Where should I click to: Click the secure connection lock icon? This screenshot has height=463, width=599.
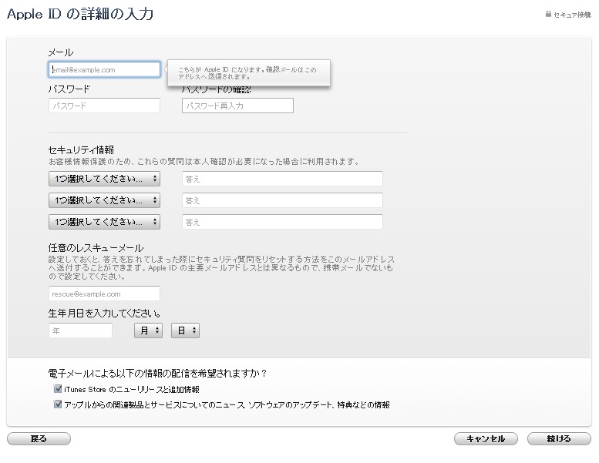click(x=548, y=15)
